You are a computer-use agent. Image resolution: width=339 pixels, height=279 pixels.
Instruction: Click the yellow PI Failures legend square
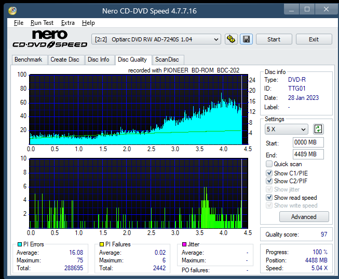tap(102, 244)
